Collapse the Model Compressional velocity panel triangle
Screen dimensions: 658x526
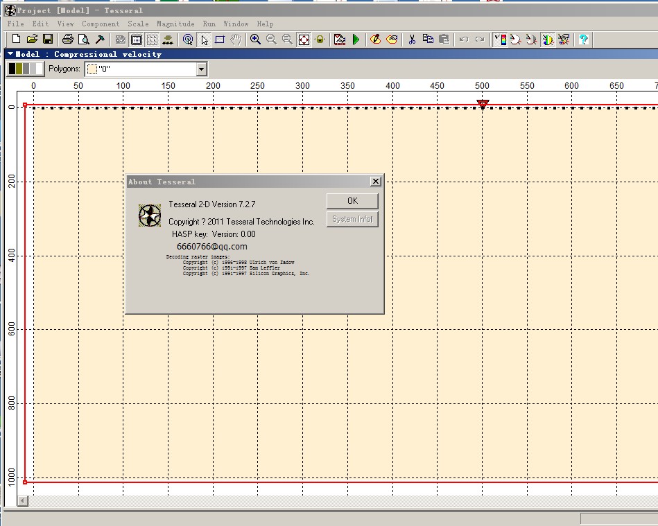pos(10,53)
